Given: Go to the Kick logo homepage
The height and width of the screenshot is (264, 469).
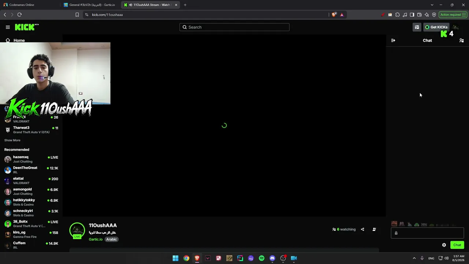Looking at the screenshot, I should point(27,27).
